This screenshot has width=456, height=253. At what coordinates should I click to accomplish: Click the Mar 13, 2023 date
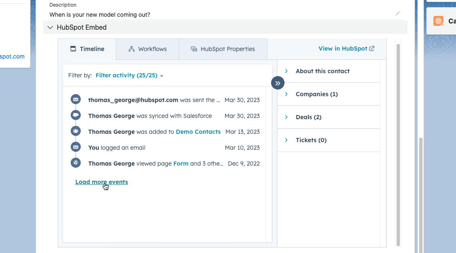click(243, 132)
